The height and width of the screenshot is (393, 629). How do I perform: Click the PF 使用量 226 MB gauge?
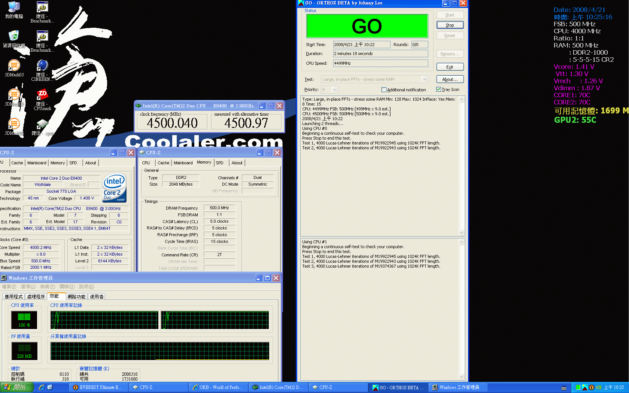point(24,351)
